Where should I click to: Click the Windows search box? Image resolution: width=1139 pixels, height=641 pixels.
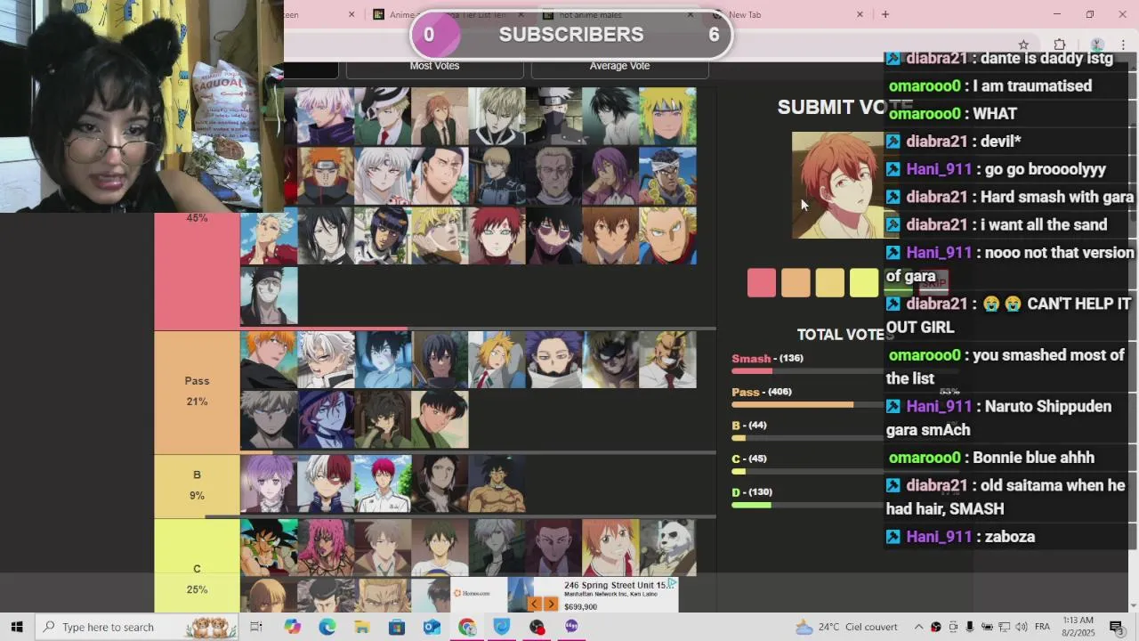coord(138,627)
